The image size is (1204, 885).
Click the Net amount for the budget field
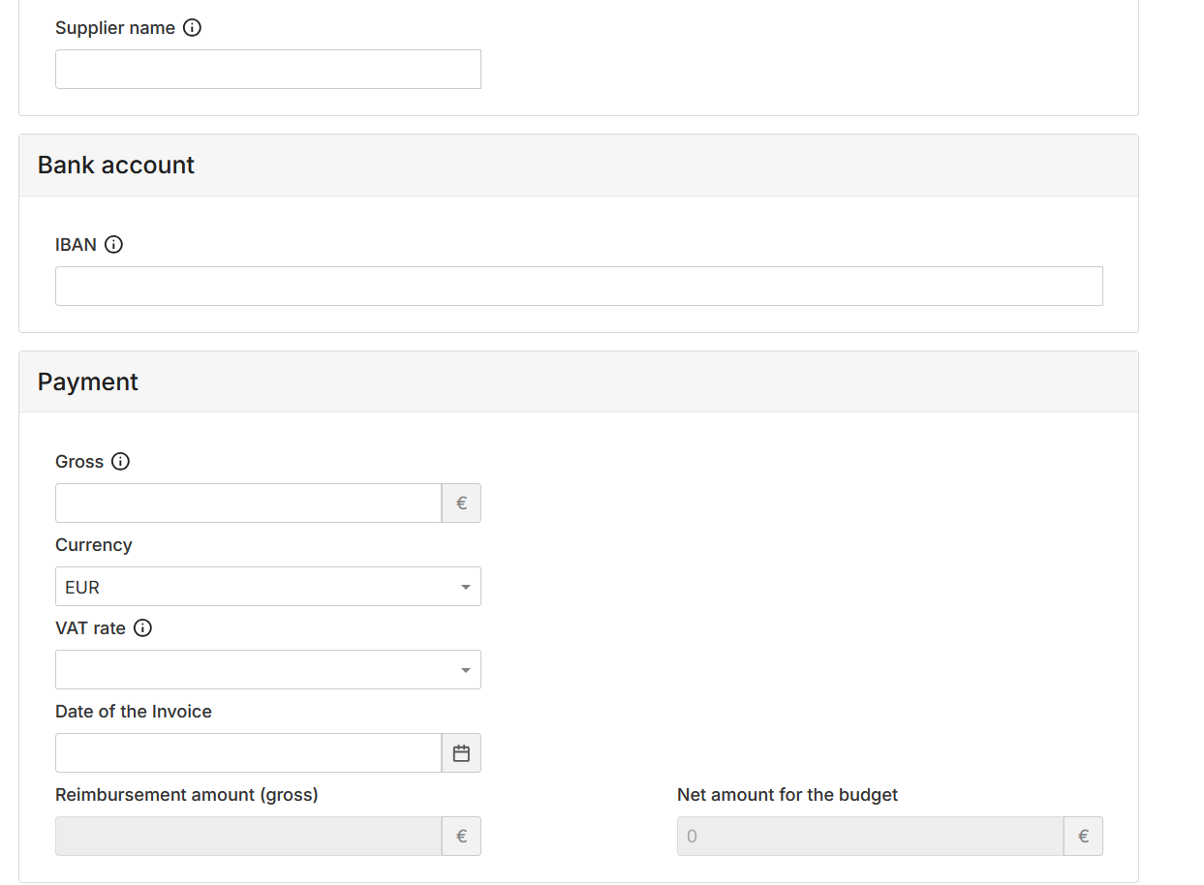tap(871, 837)
